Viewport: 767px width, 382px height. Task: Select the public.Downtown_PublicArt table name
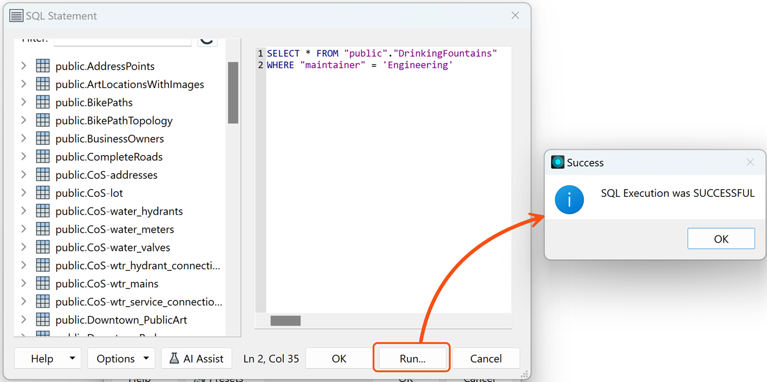click(121, 320)
